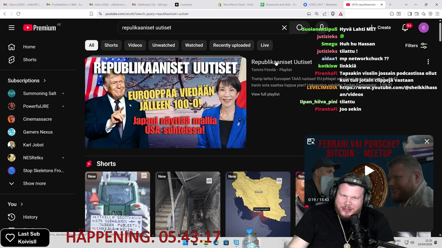Switch to Passwords and shitz tab
This screenshot has width=442, height=248.
[x=278, y=4]
